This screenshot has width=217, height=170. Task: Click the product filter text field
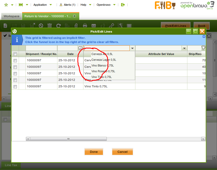coord(107,48)
